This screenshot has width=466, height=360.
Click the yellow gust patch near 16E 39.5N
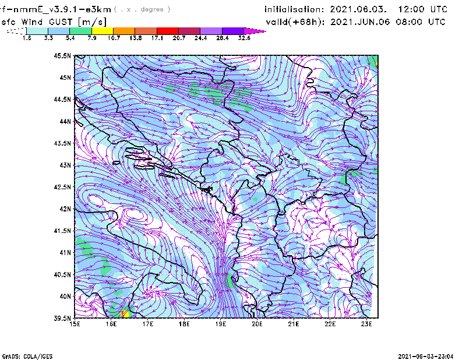(x=125, y=313)
